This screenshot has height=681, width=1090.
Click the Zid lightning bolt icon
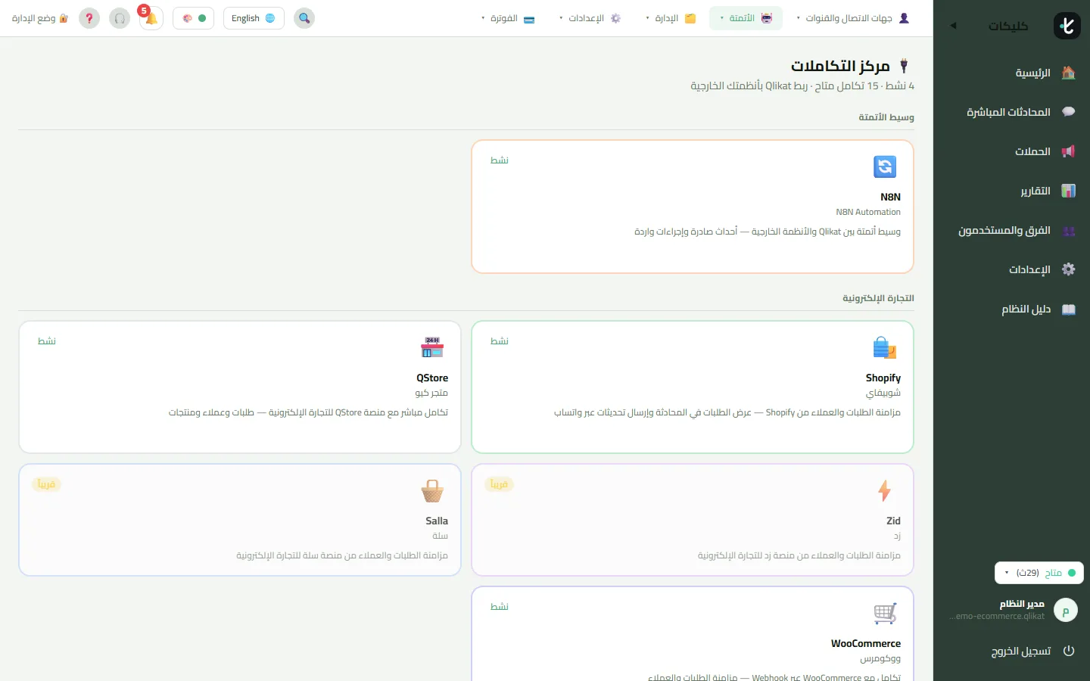click(885, 490)
